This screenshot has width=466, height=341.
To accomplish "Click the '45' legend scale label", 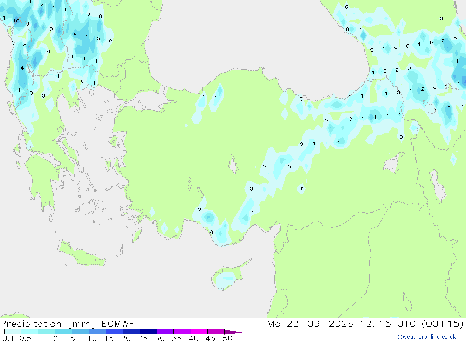I will click(211, 338).
